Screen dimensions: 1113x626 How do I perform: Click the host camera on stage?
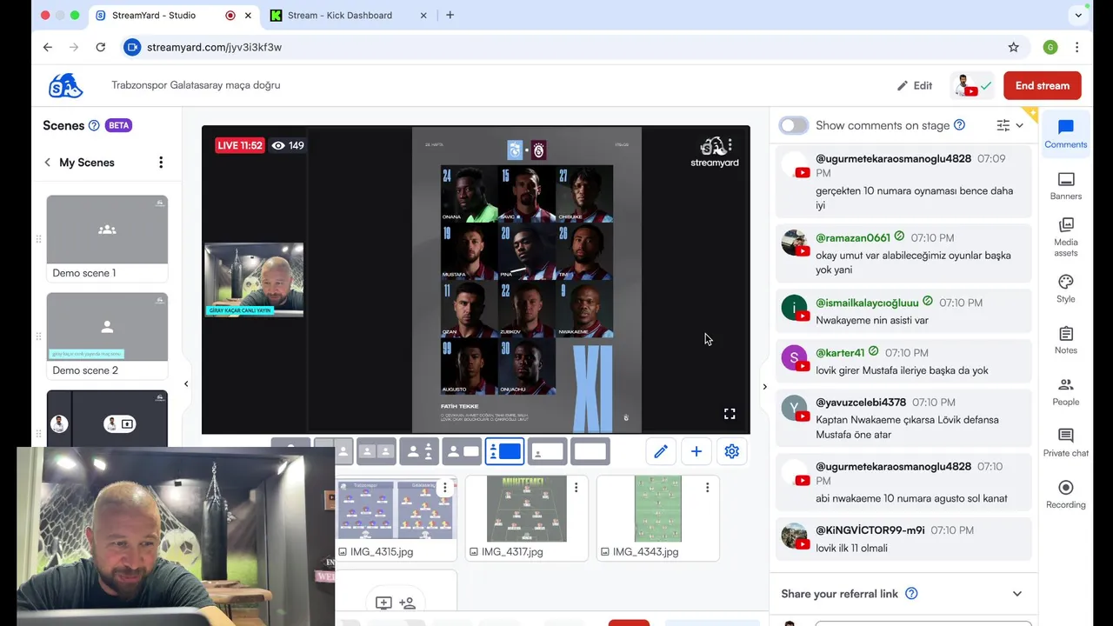(x=254, y=280)
